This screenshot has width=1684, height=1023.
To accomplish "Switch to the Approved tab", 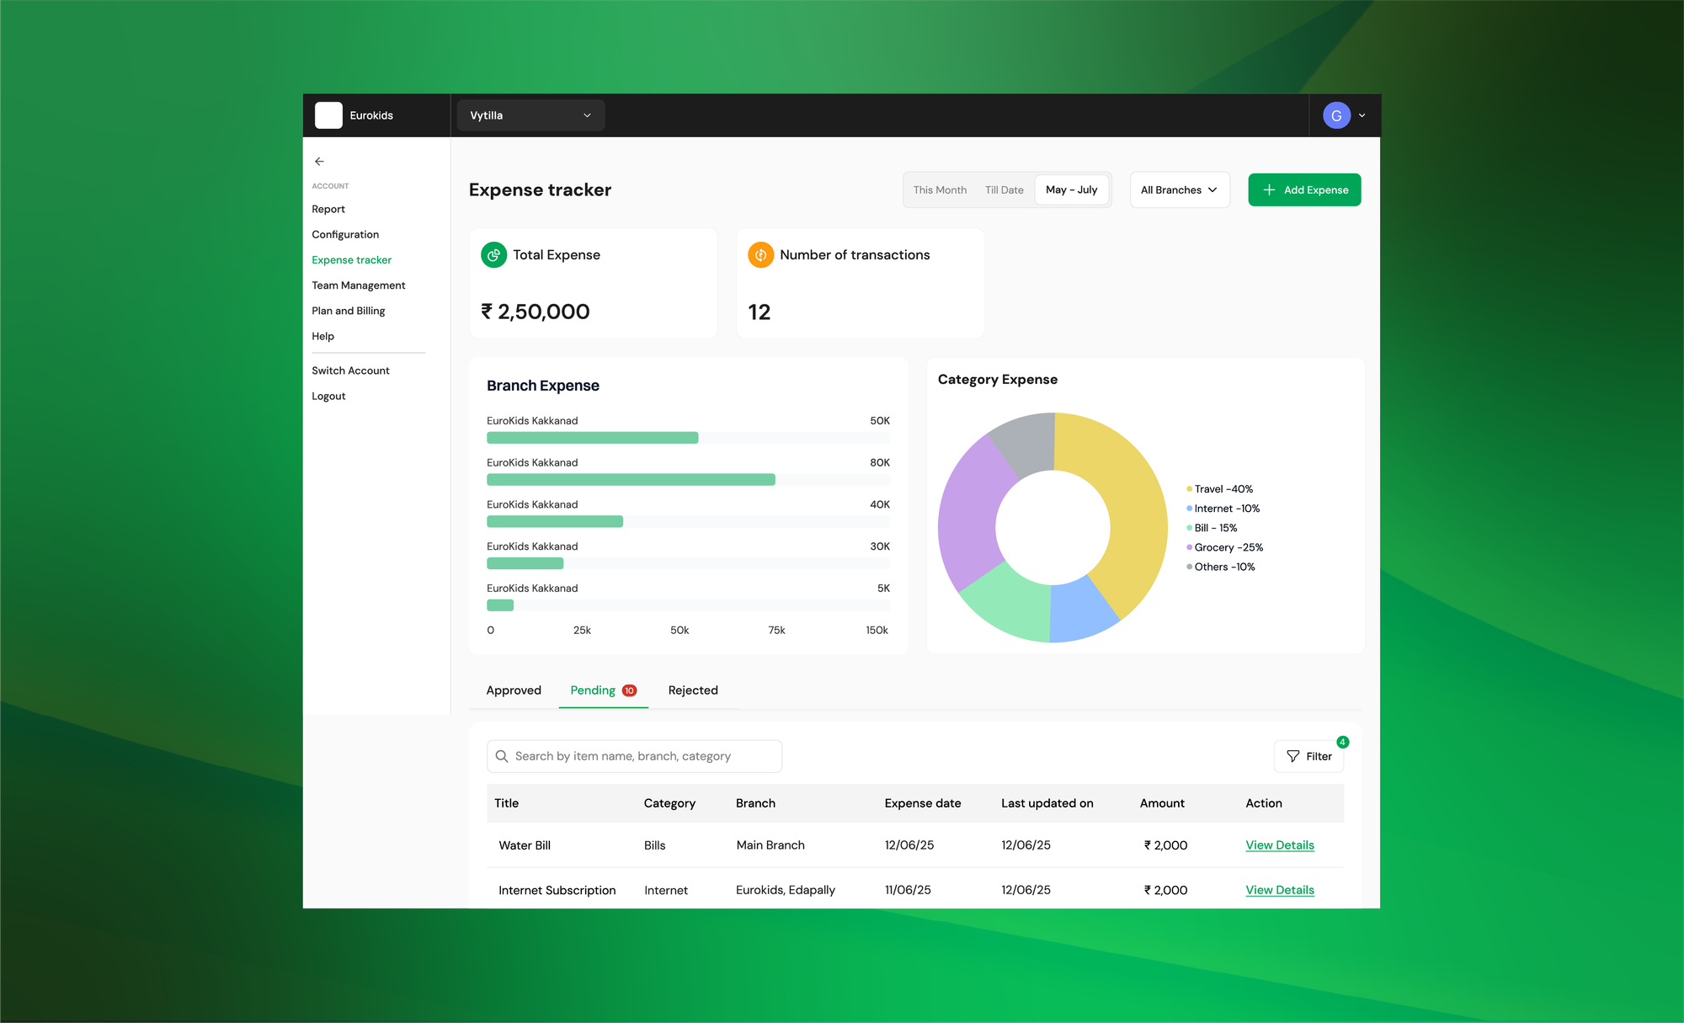I will click(513, 690).
